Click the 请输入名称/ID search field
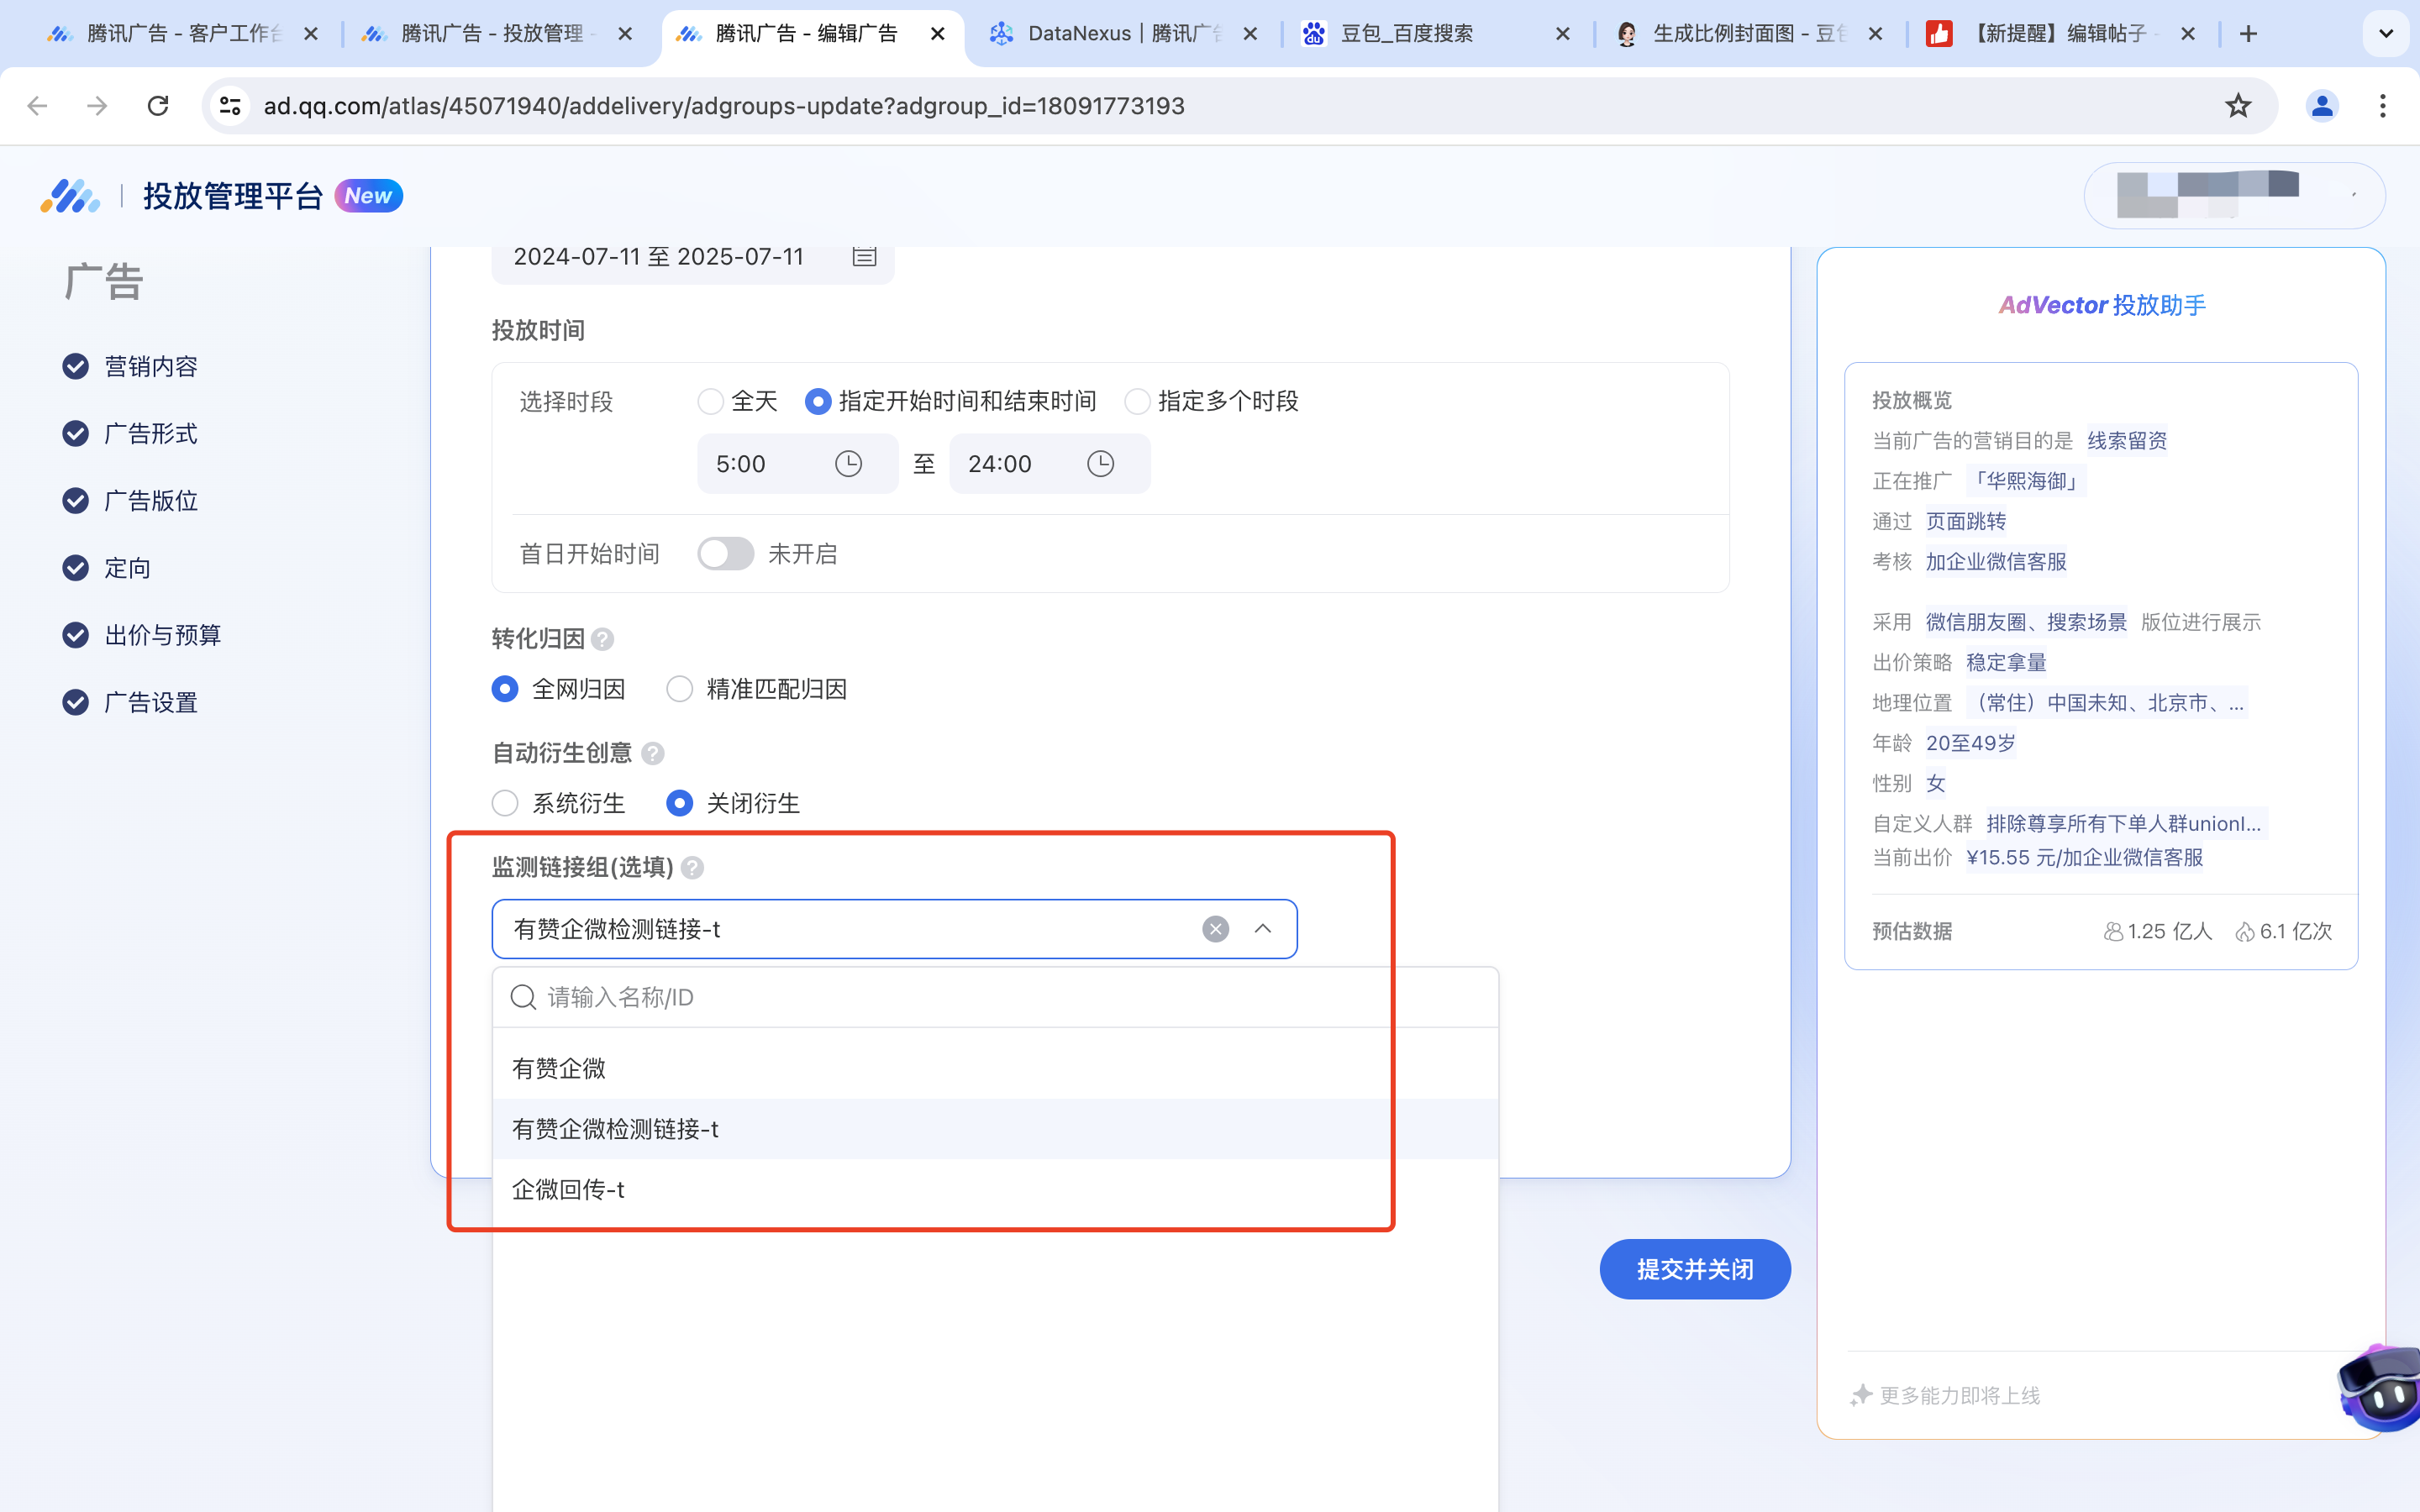 coord(995,997)
